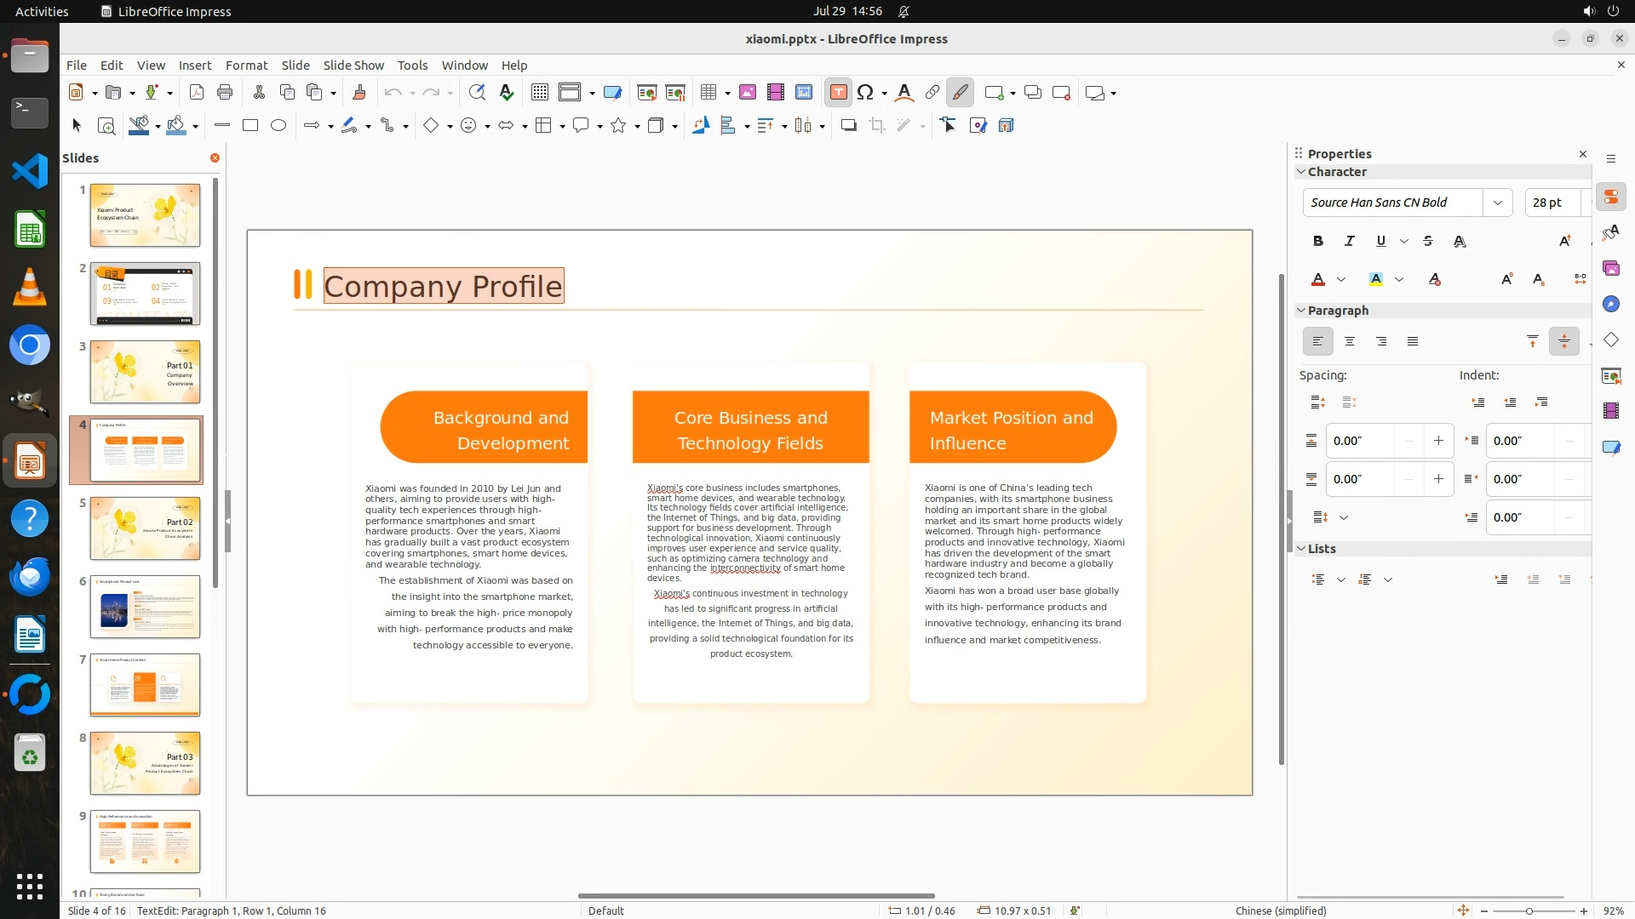Insert a special character symbol
Screen dimensions: 1635x919
coord(865,93)
